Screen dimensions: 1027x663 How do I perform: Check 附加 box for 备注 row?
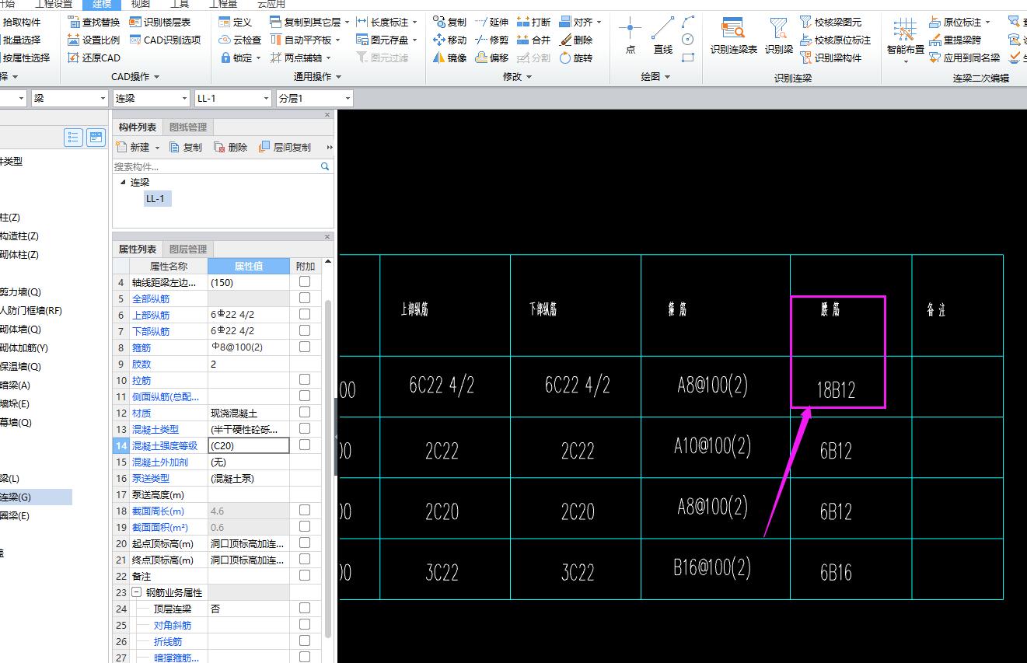(x=305, y=575)
